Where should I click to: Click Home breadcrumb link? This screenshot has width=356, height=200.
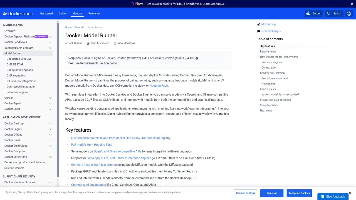click(68, 27)
